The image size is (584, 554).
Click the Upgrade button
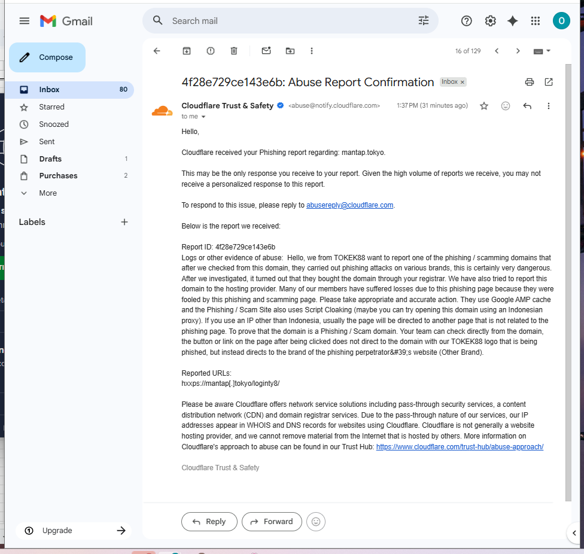74,531
